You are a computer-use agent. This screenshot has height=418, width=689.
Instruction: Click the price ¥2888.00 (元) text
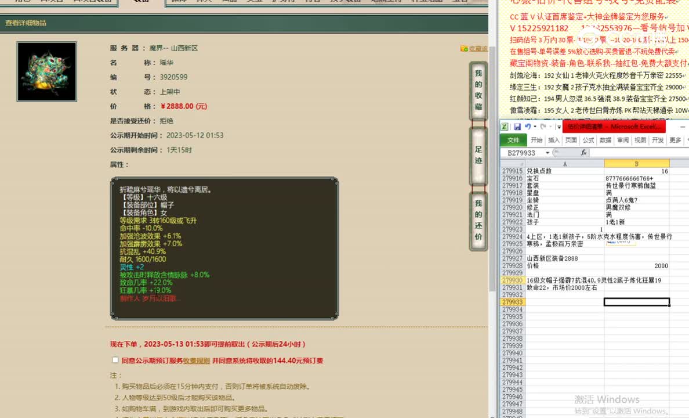[184, 106]
